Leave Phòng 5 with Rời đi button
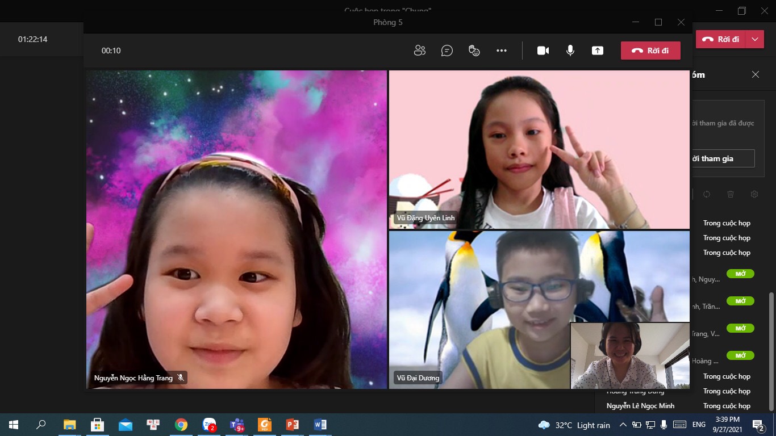The width and height of the screenshot is (776, 436). [650, 51]
